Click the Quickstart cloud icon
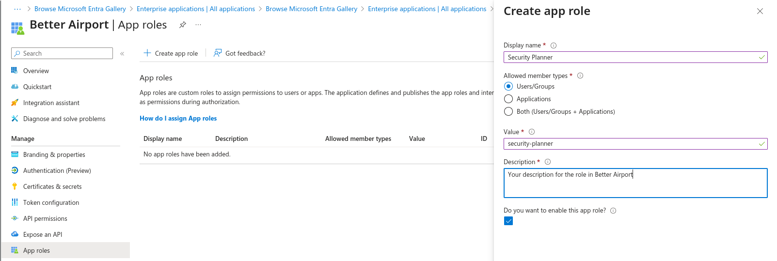This screenshot has width=777, height=261. point(15,87)
